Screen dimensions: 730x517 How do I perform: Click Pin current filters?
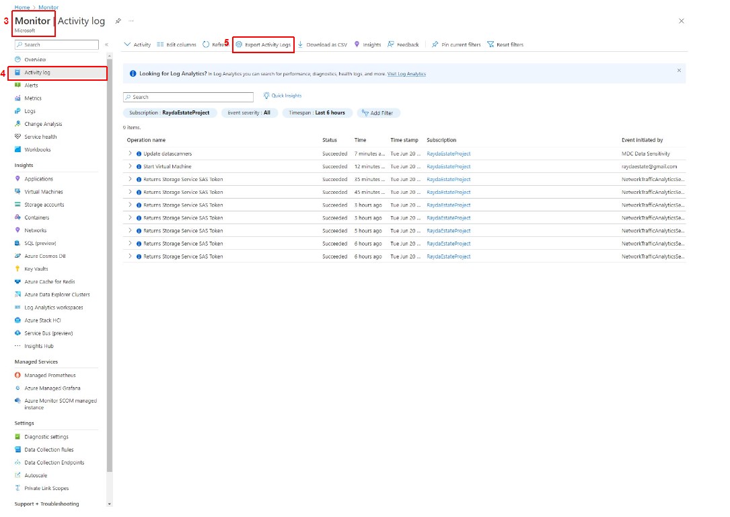[456, 44]
